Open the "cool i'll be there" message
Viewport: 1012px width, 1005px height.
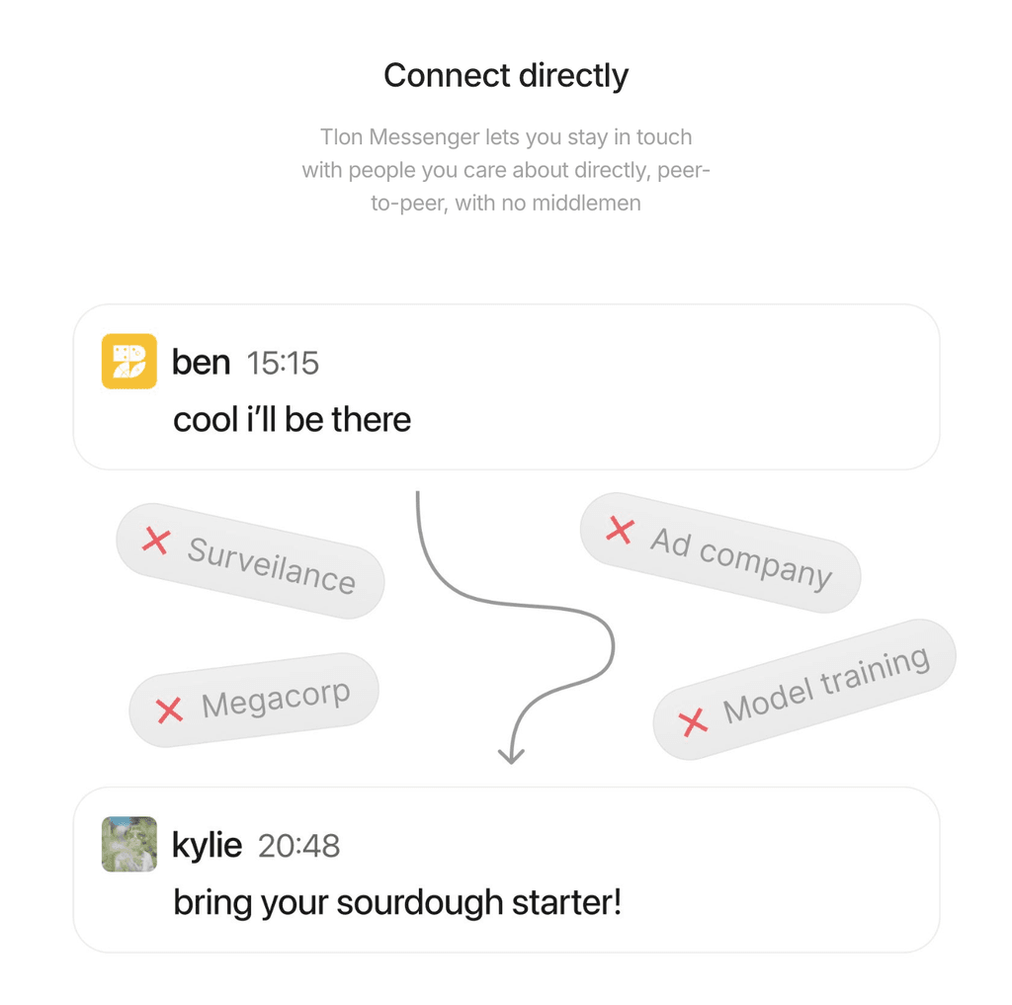pos(292,420)
